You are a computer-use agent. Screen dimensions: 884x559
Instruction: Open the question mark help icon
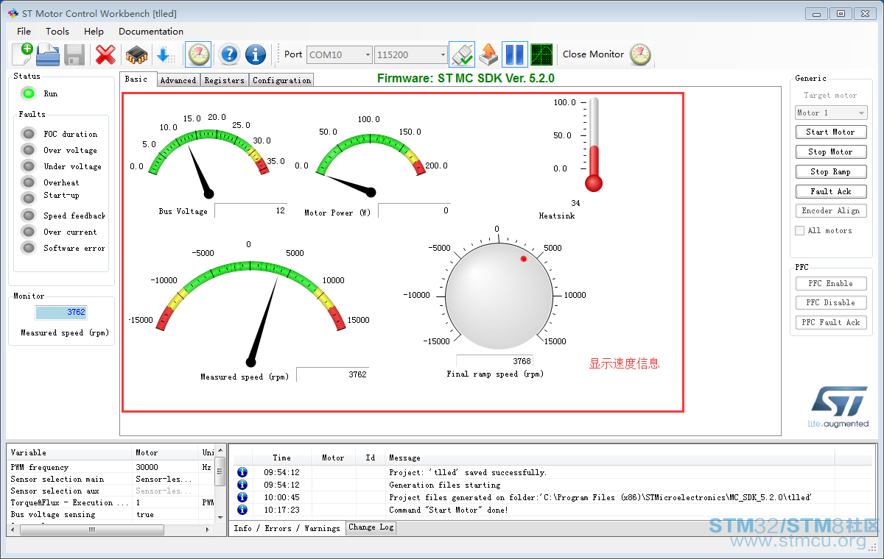(229, 54)
